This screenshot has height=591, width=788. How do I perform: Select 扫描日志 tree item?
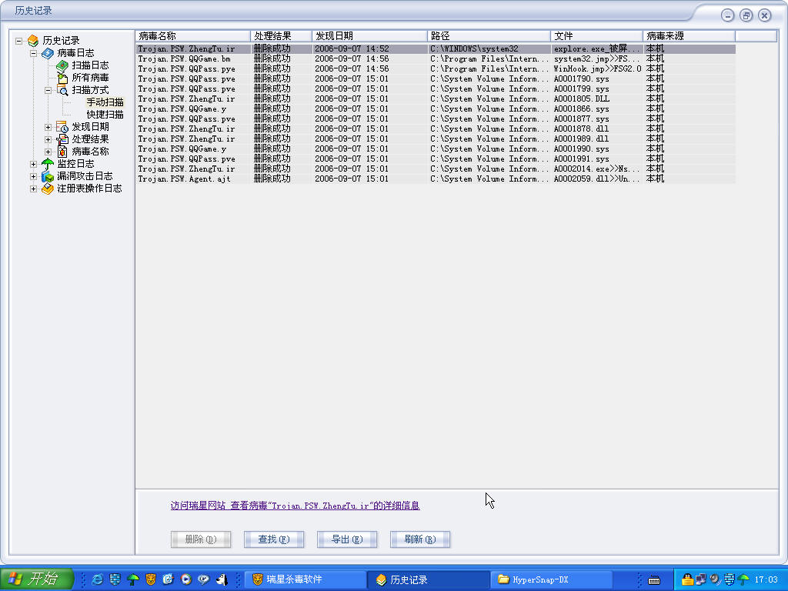pos(90,65)
